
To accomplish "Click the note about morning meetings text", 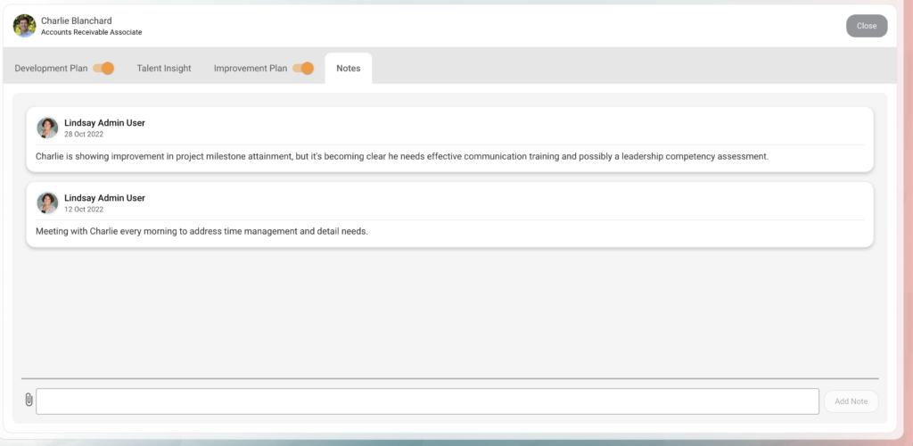I will pos(202,231).
